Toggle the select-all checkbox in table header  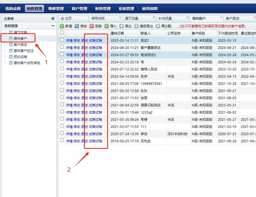click(x=62, y=33)
